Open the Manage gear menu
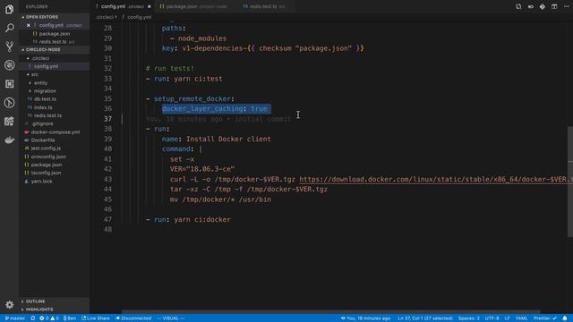 (9, 304)
